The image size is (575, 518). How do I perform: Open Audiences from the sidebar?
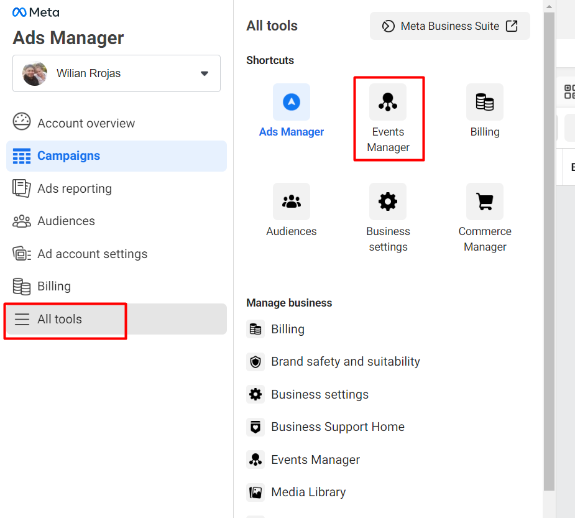66,221
